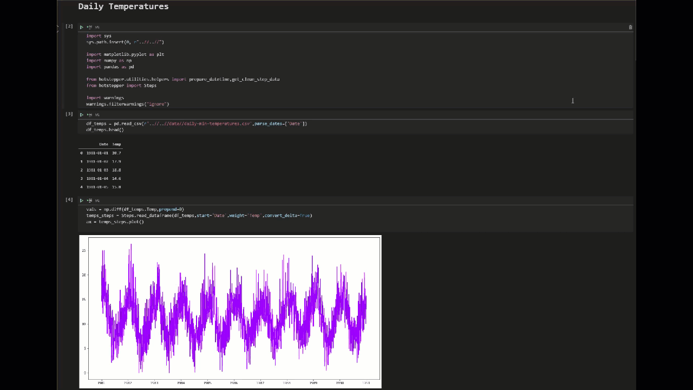This screenshot has width=693, height=390.
Task: Click the 'ax = temps_steps.plot()' line
Action: coord(115,222)
